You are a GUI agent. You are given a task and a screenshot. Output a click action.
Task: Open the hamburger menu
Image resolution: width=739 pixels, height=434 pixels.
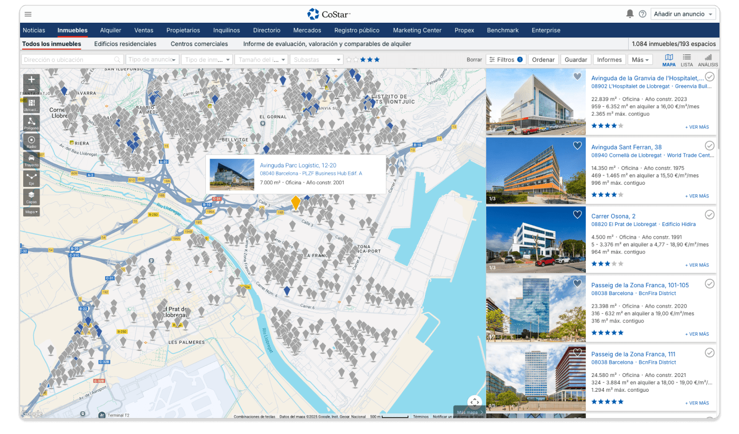pyautogui.click(x=28, y=14)
